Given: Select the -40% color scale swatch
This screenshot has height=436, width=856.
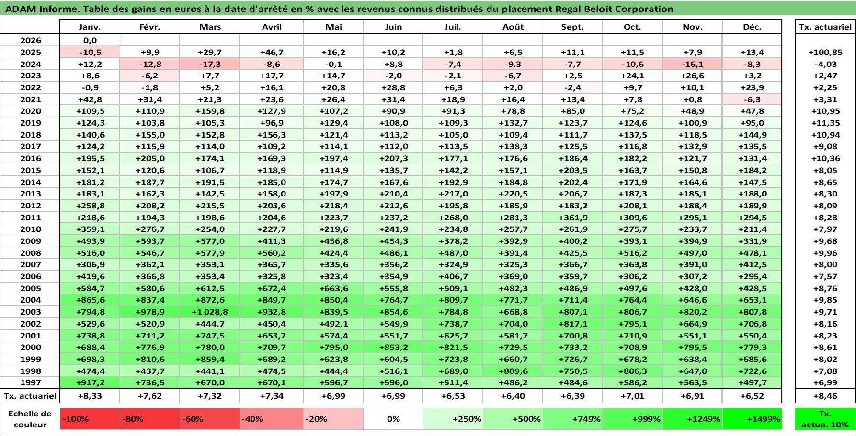Looking at the screenshot, I should click(272, 419).
